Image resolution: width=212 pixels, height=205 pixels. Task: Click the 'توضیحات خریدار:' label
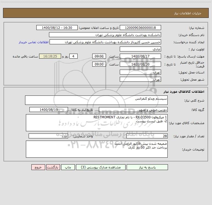click(193, 150)
